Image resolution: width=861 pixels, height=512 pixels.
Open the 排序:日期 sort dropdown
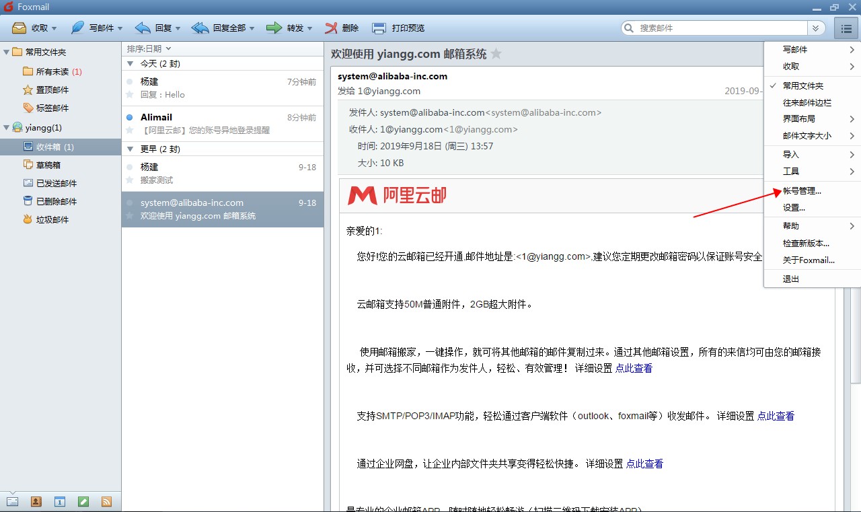tap(149, 48)
